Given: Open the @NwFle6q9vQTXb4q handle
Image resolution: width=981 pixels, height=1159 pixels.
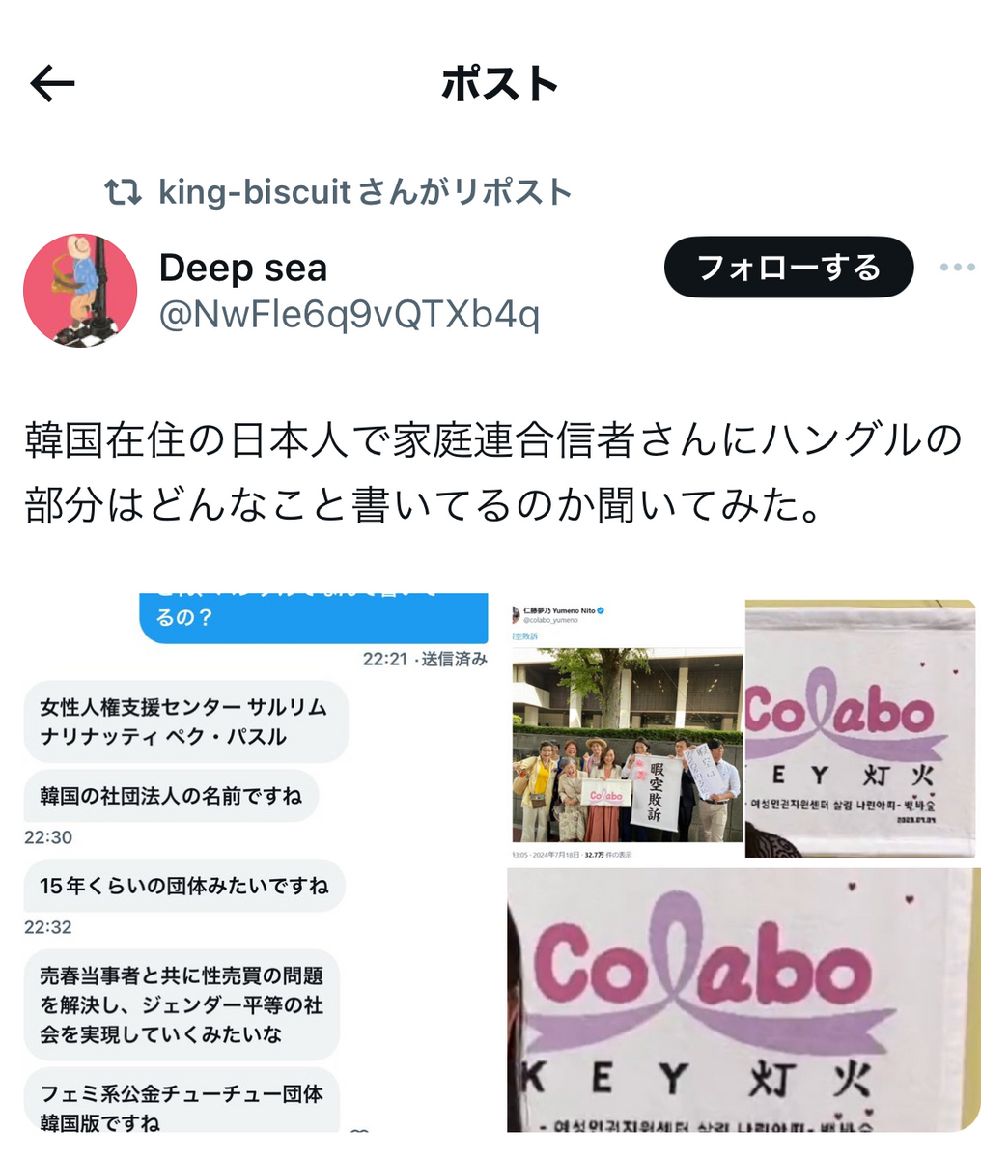Looking at the screenshot, I should (x=349, y=315).
